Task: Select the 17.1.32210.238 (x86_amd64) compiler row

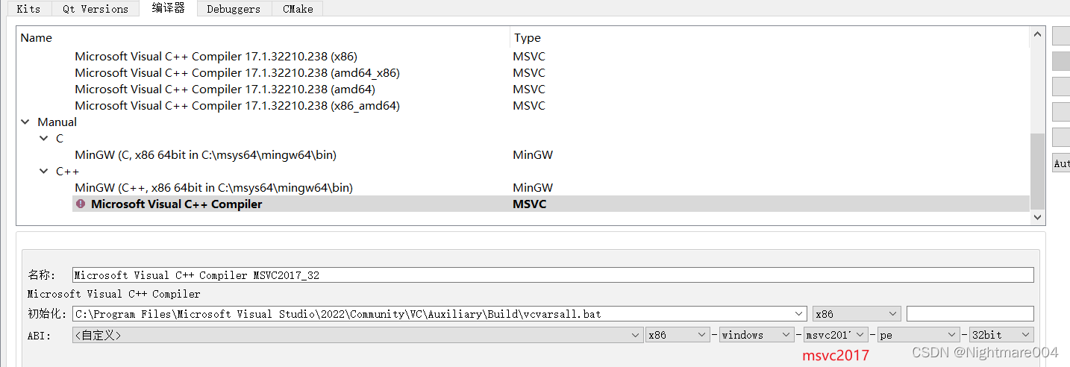Action: [x=237, y=106]
